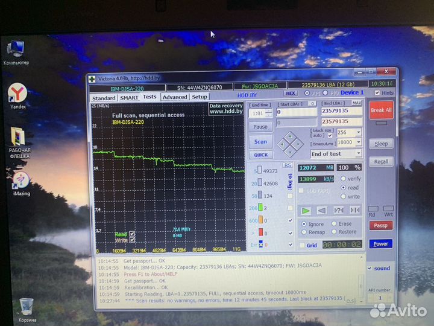
Task: Select the Erase radio option
Action: pos(334,223)
